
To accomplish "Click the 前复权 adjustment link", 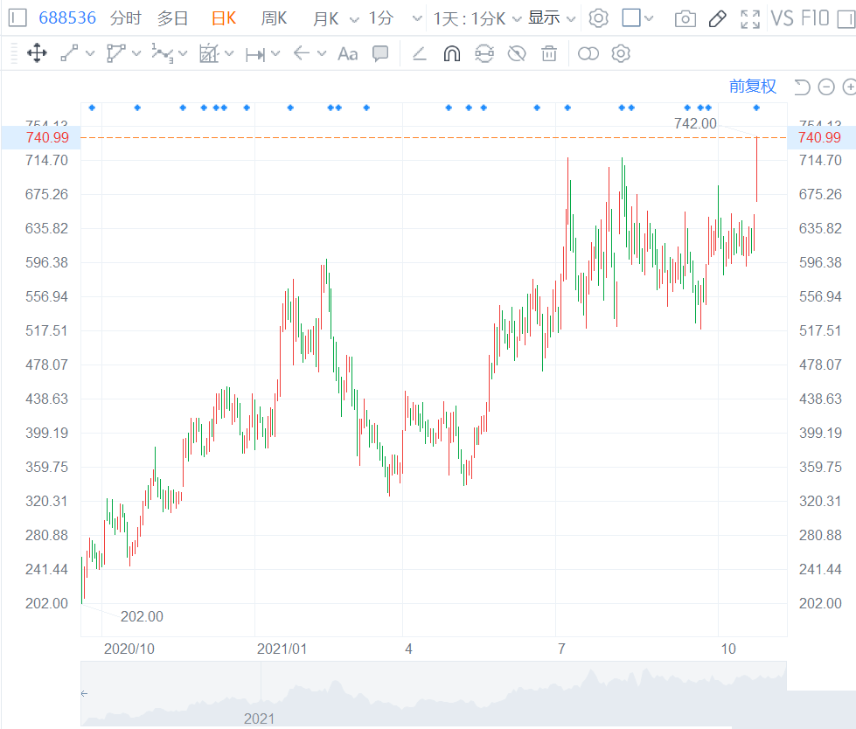I will point(753,86).
